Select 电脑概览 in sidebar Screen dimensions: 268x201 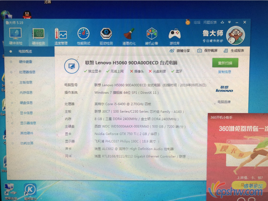pos(29,51)
